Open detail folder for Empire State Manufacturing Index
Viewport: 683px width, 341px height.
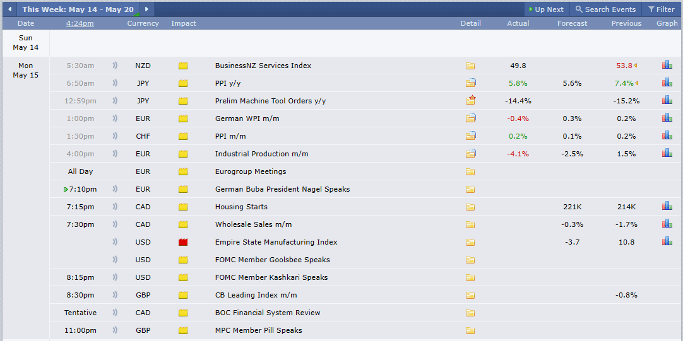pyautogui.click(x=470, y=242)
